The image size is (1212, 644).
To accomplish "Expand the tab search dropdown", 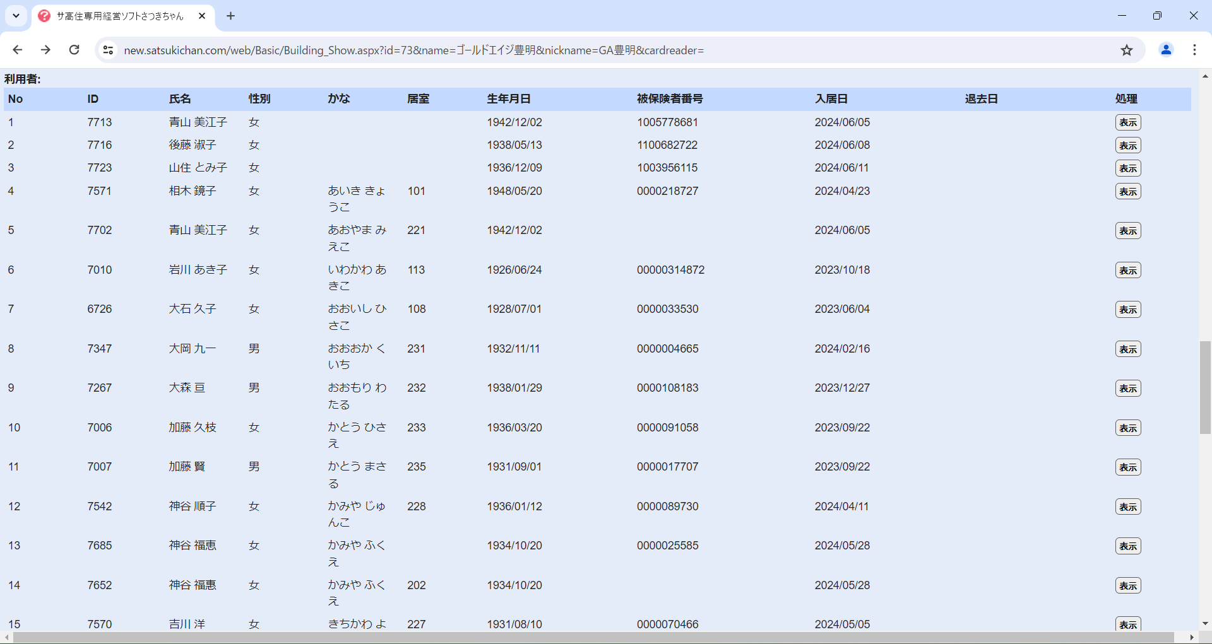I will point(16,16).
